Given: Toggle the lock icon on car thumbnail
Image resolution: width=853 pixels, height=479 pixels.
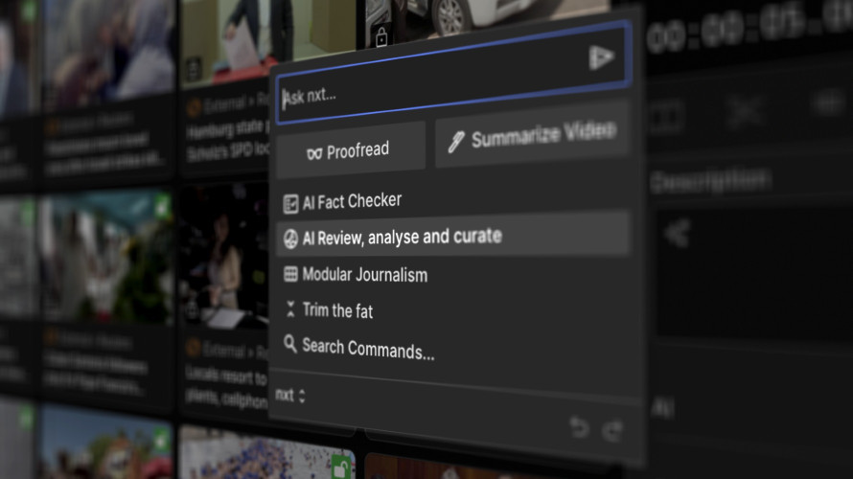Looking at the screenshot, I should tap(381, 37).
